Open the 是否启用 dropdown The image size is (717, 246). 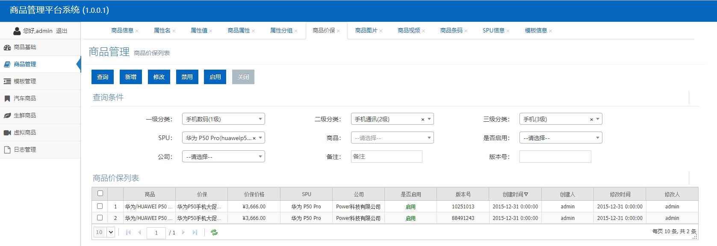pyautogui.click(x=561, y=138)
